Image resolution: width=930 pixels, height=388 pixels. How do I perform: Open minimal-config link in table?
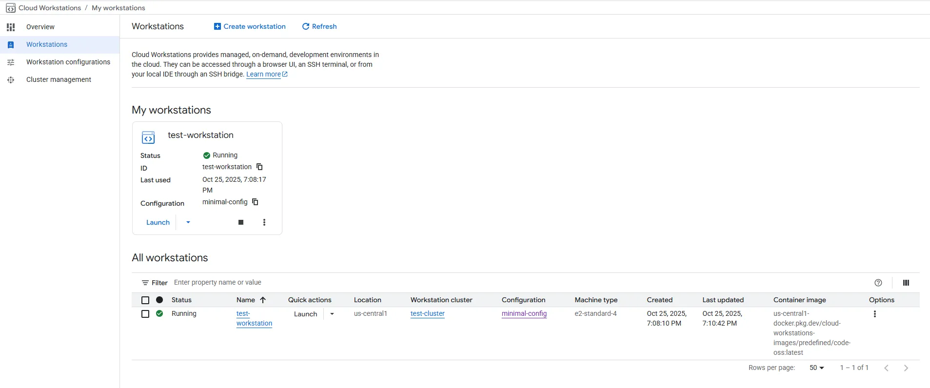524,314
